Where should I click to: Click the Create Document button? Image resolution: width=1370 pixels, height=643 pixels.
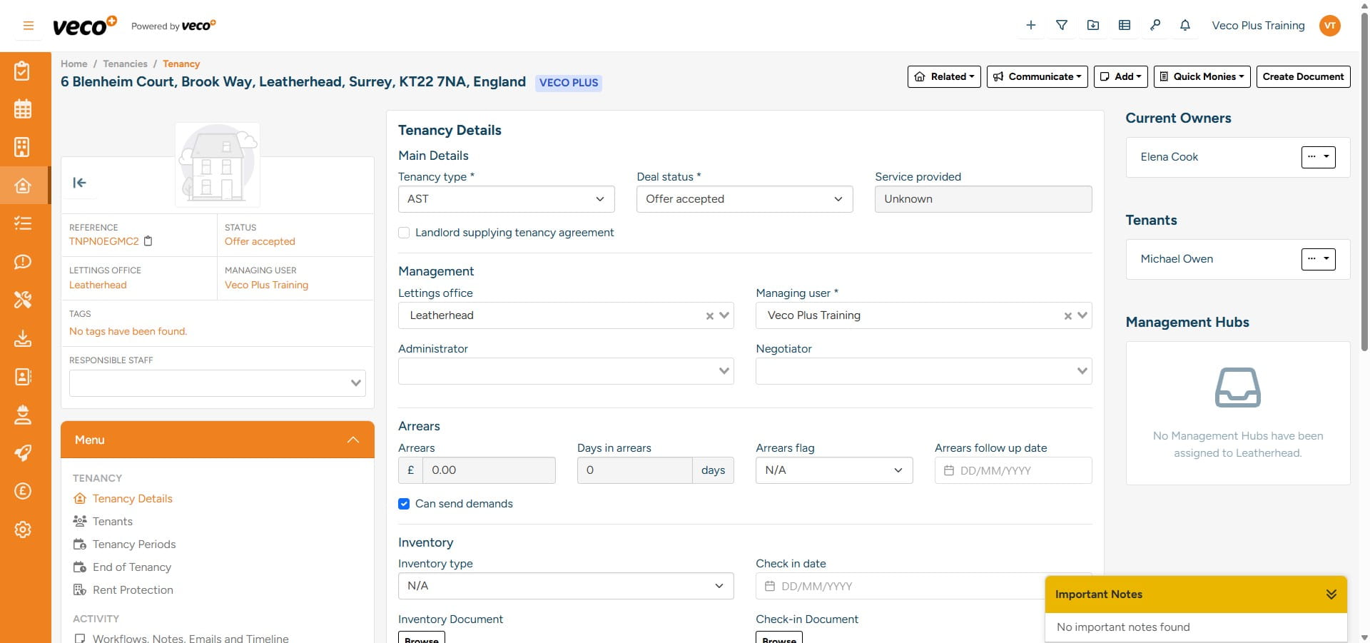(x=1302, y=76)
